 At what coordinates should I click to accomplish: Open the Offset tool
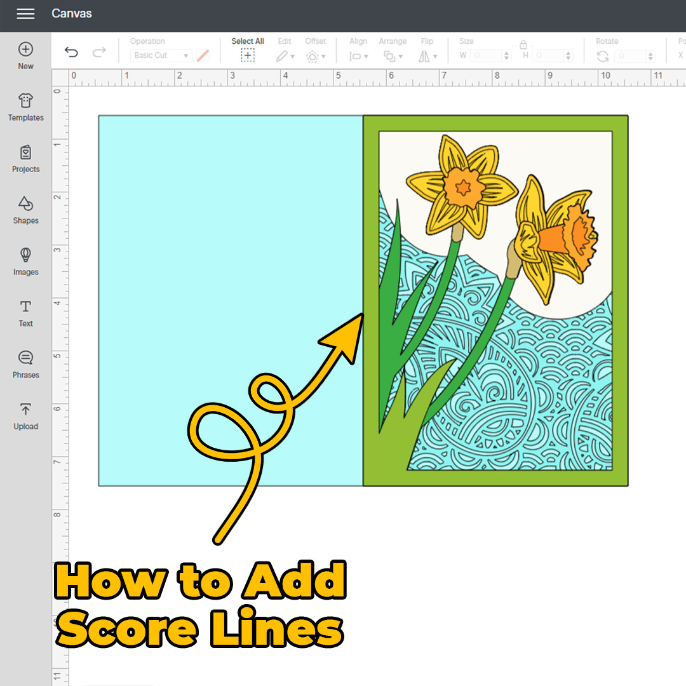point(314,56)
